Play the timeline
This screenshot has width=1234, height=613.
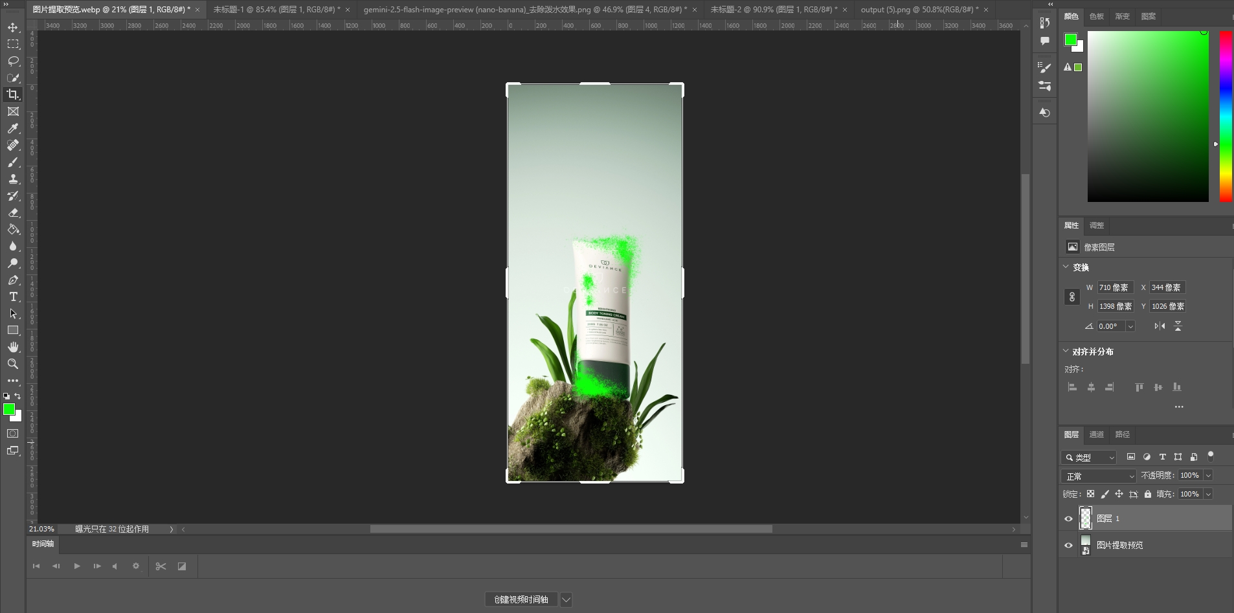77,566
